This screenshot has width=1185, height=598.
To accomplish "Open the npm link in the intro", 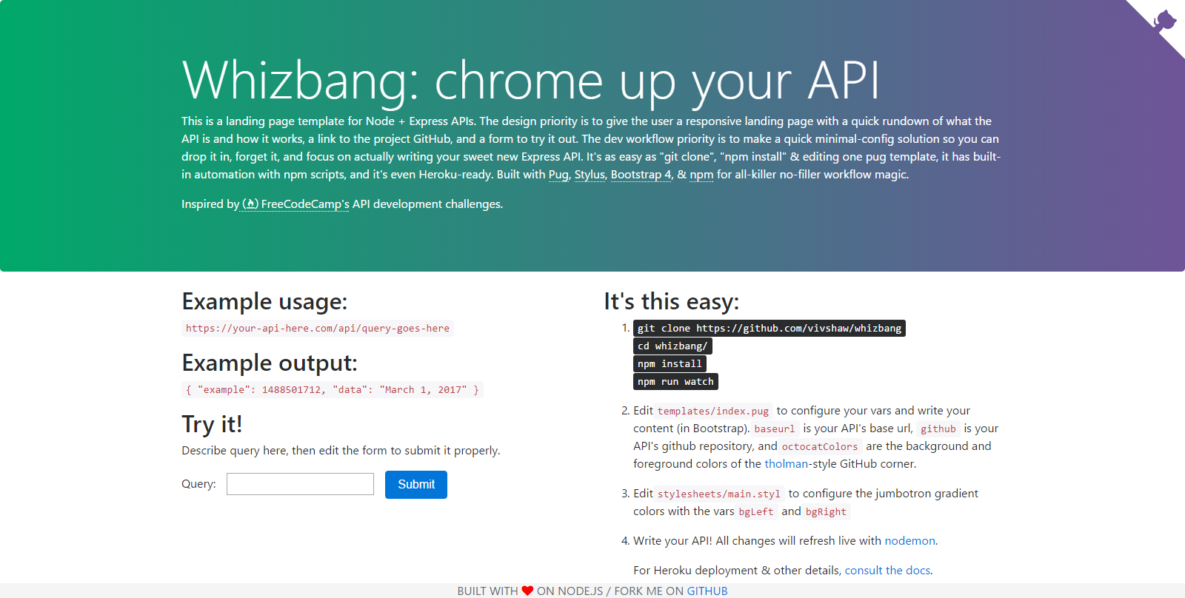I will (701, 175).
